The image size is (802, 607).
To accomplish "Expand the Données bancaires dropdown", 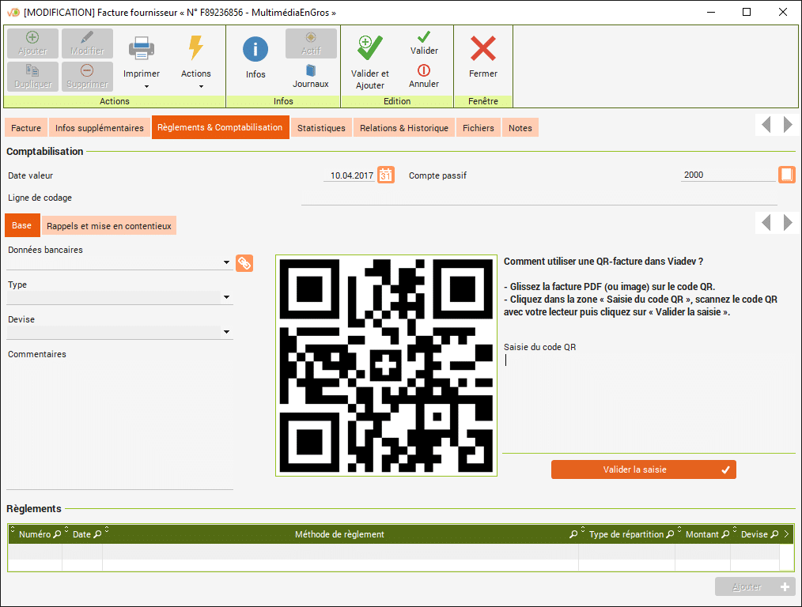I will tap(227, 262).
